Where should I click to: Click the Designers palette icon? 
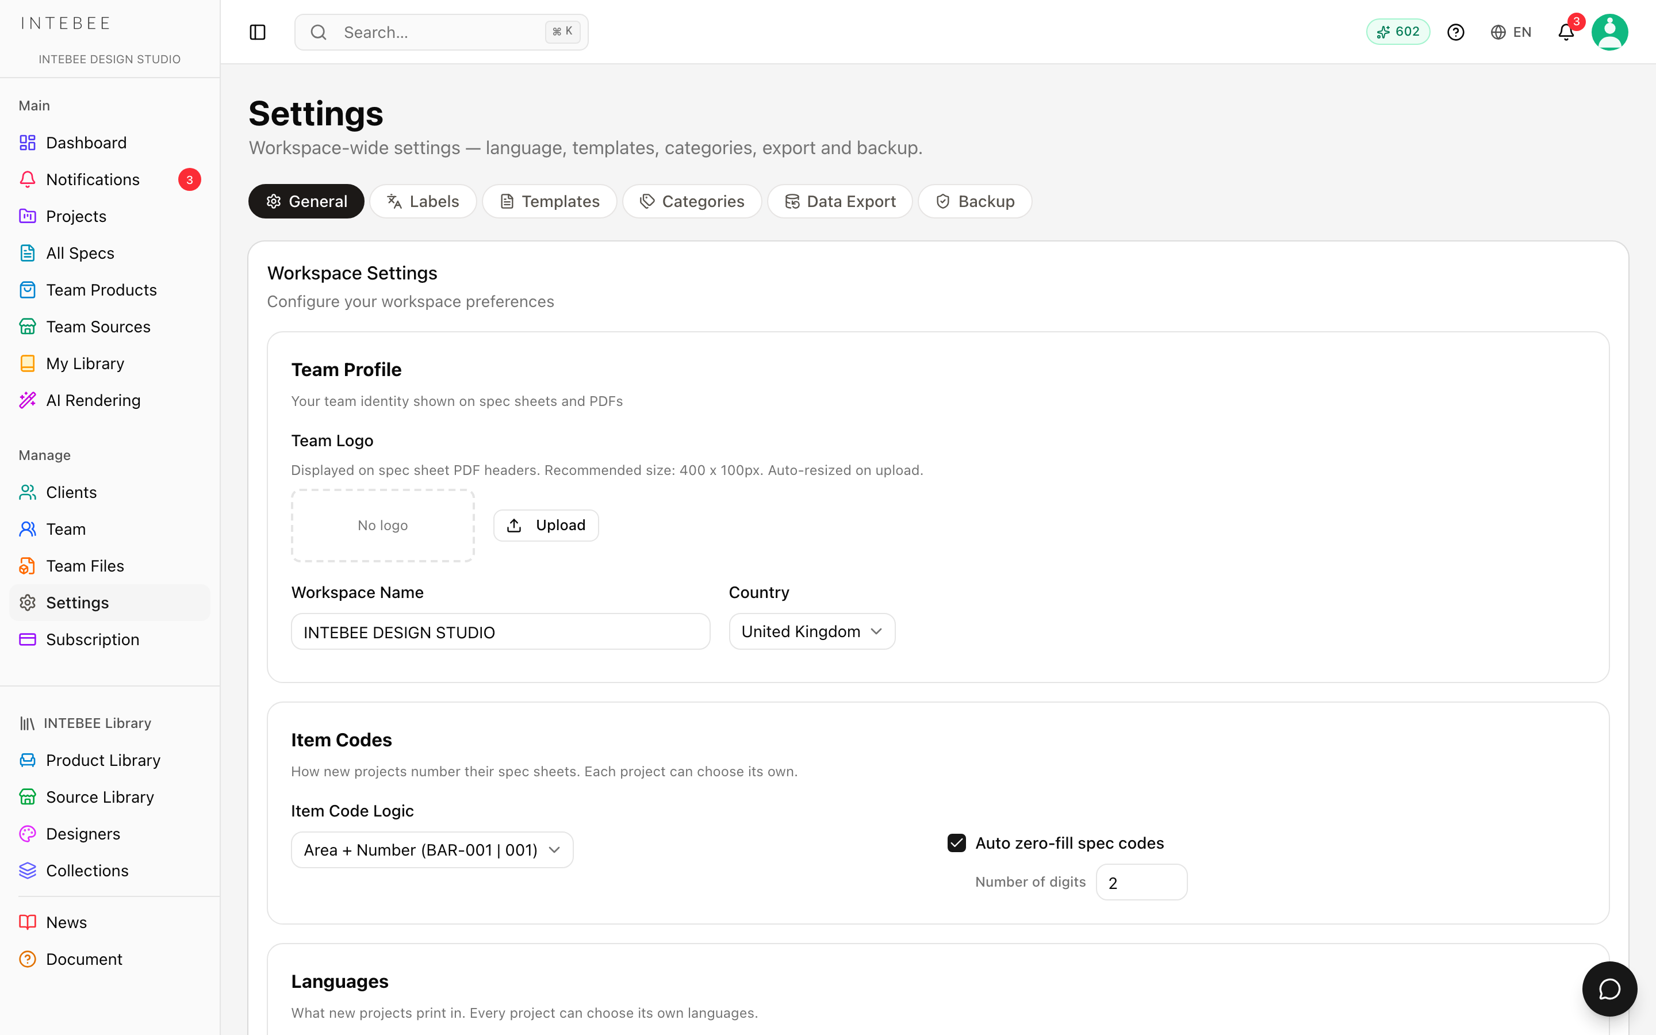[x=28, y=834]
